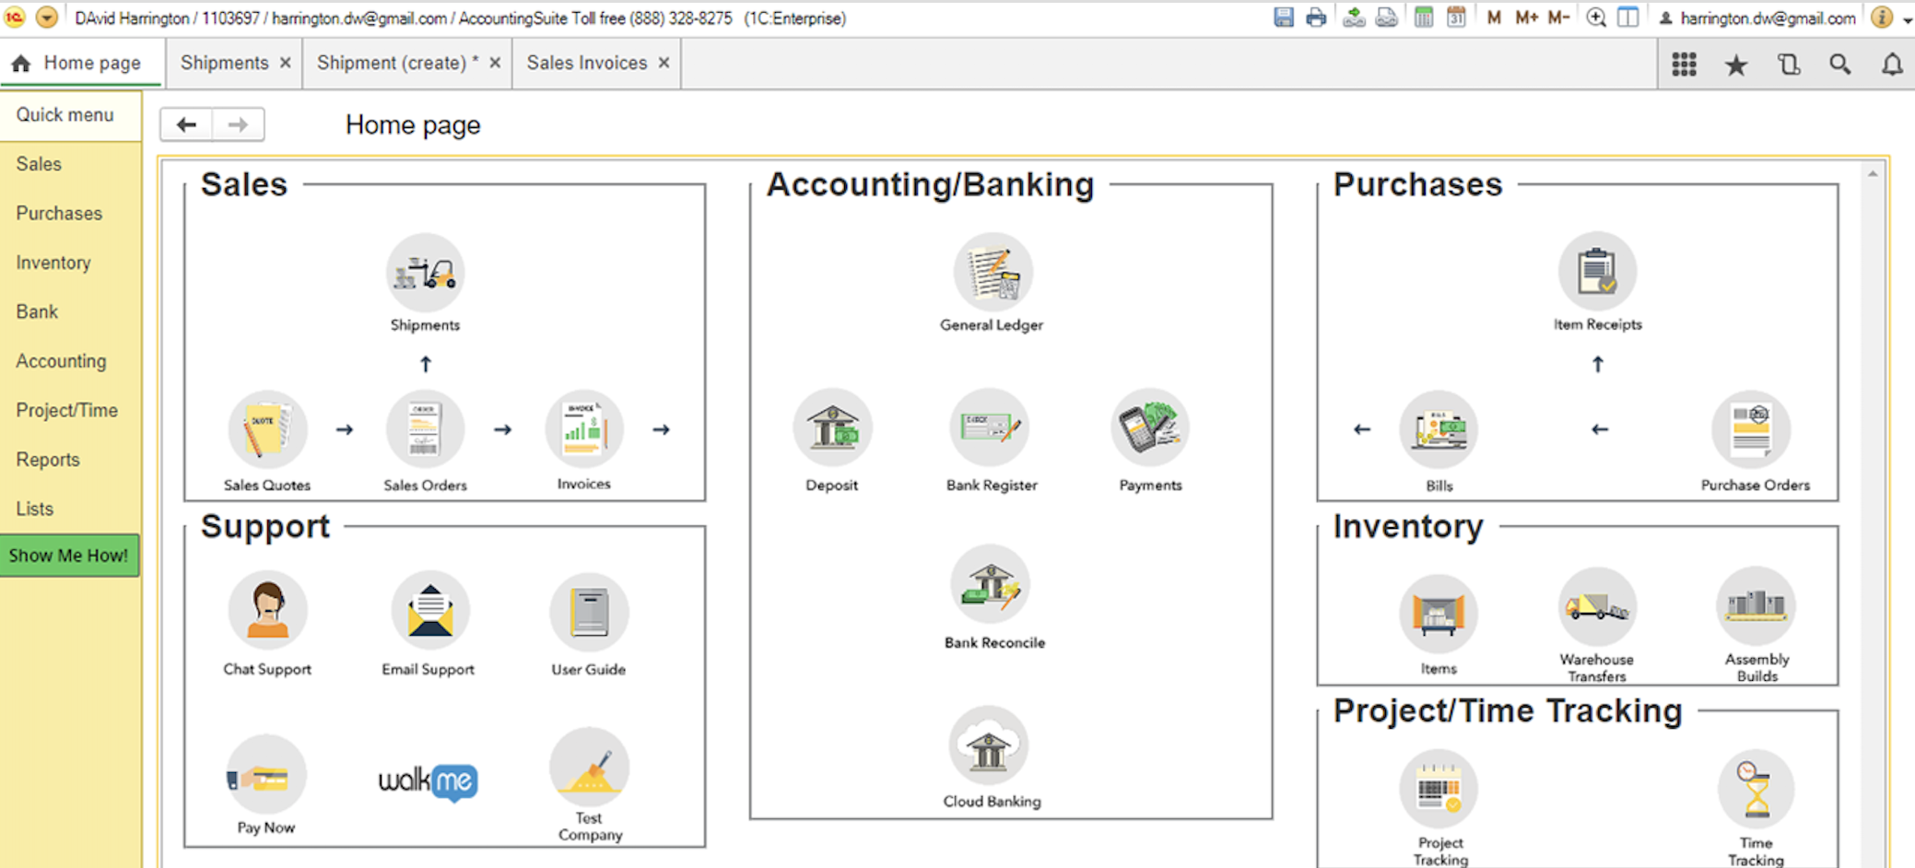Viewport: 1915px width, 868px height.
Task: Open Warehouse Transfers truck icon
Action: coord(1597,607)
